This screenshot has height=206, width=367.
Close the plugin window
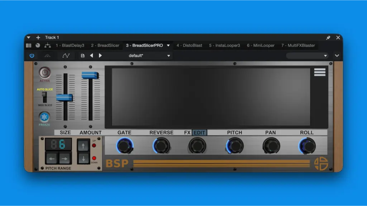tap(338, 37)
